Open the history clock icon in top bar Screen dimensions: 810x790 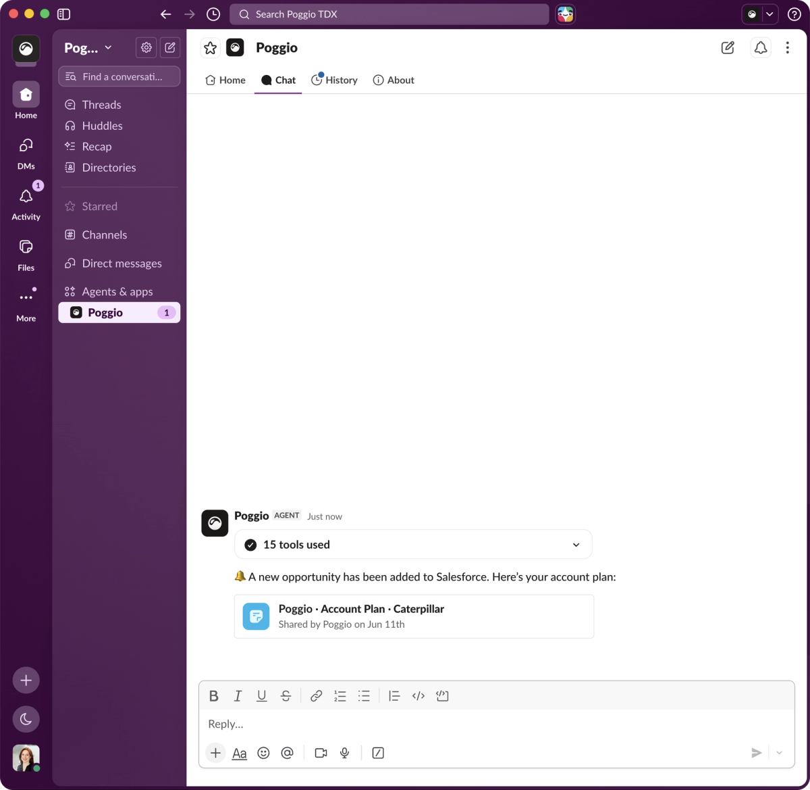[x=213, y=14]
